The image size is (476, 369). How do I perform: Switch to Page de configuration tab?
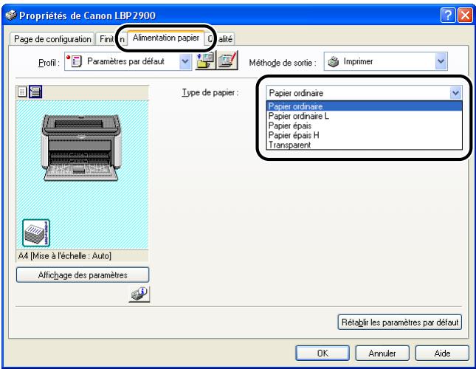click(x=52, y=39)
